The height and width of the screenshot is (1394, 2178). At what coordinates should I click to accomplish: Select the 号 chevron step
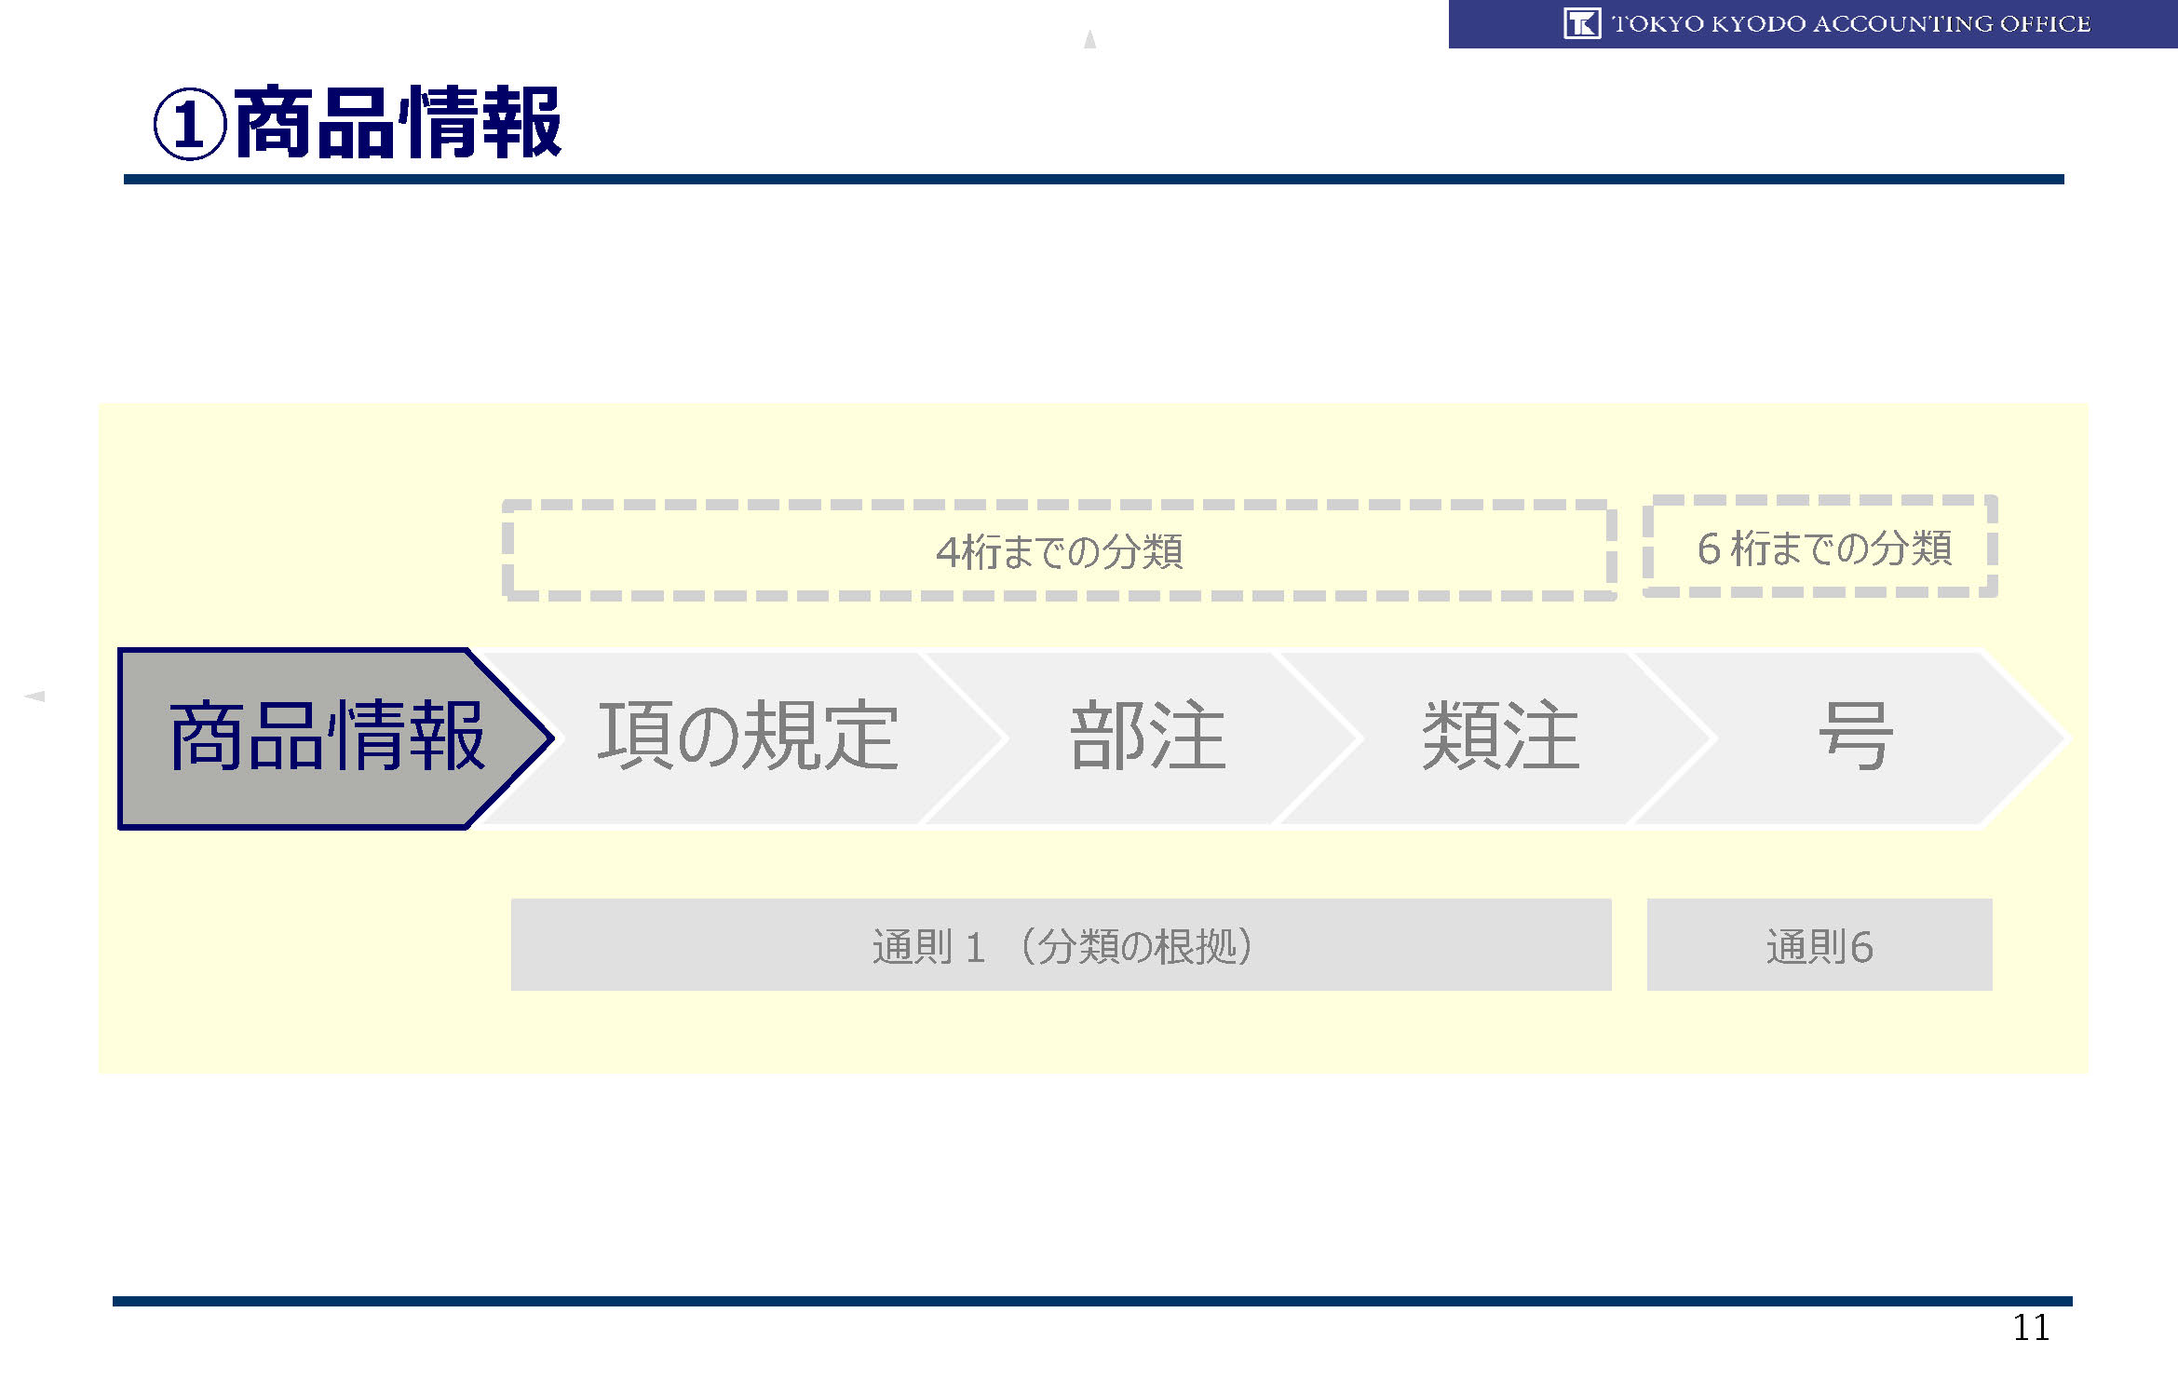1855,738
